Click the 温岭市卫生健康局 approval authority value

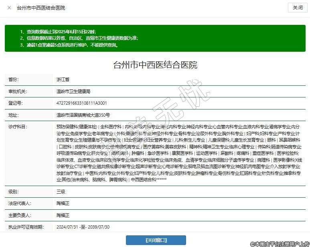(x=73, y=91)
